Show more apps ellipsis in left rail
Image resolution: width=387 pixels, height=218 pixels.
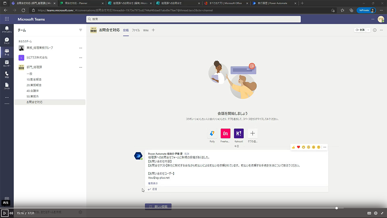pyautogui.click(x=7, y=98)
